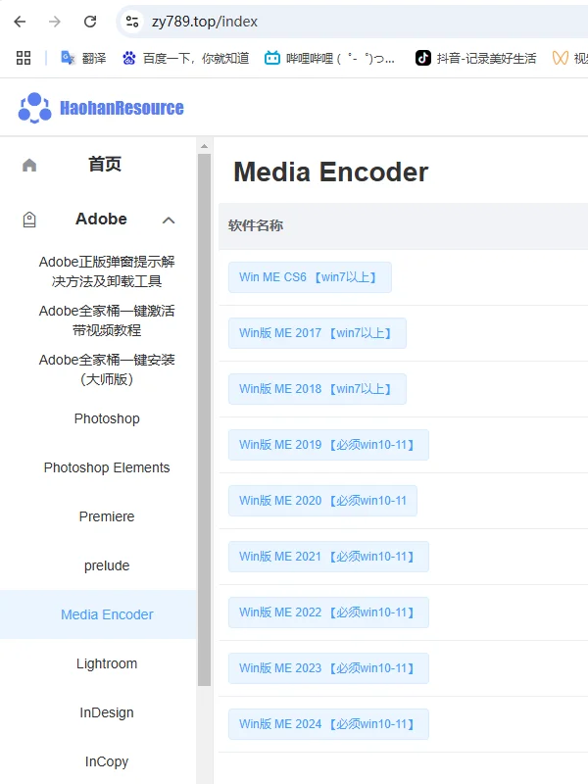Open Win ME CS6 download link
This screenshot has height=784, width=588.
[310, 277]
